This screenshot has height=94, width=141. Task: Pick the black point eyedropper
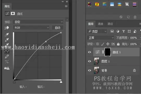pyautogui.click(x=7, y=35)
